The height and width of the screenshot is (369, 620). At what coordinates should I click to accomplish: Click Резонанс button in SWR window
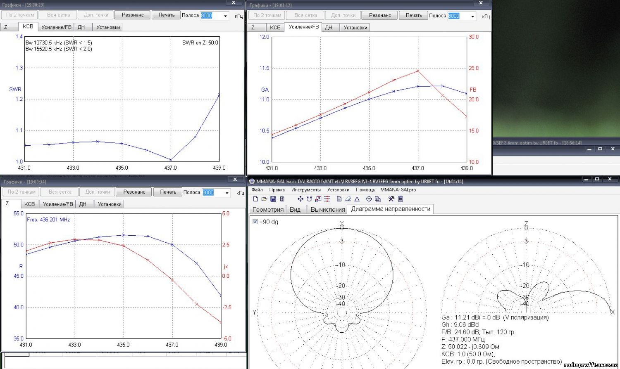coord(133,15)
